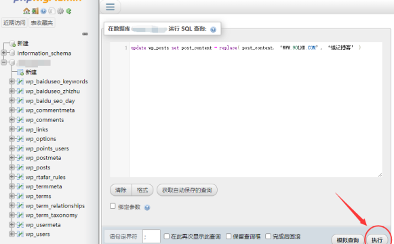The height and width of the screenshot is (244, 394).
Task: Click the 清除 button
Action: point(121,190)
